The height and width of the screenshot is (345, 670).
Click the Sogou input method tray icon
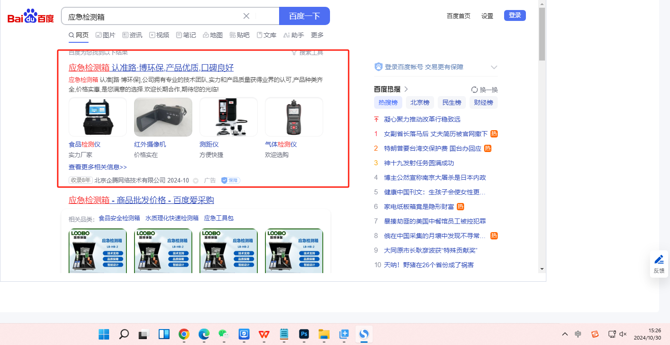(595, 334)
